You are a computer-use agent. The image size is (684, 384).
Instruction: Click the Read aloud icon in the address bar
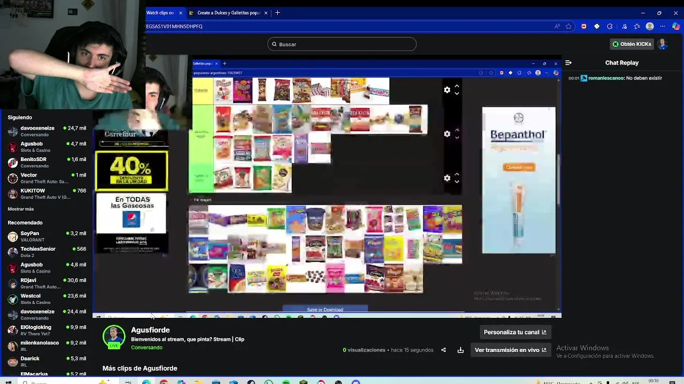pos(557,26)
